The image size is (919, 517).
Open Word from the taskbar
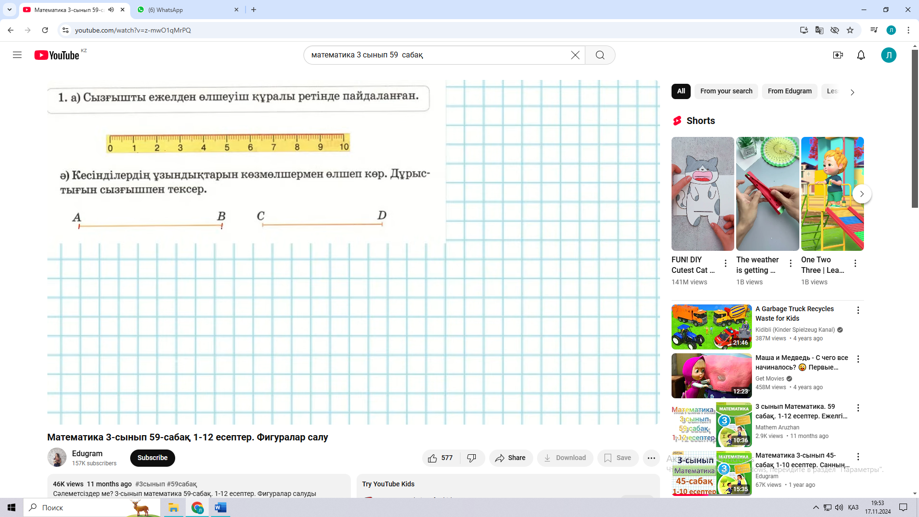coord(220,507)
